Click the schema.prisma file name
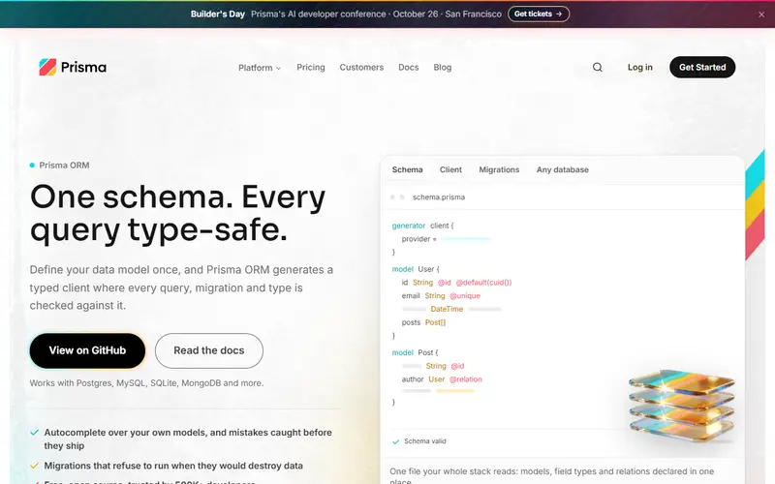This screenshot has height=484, width=775. coord(439,197)
